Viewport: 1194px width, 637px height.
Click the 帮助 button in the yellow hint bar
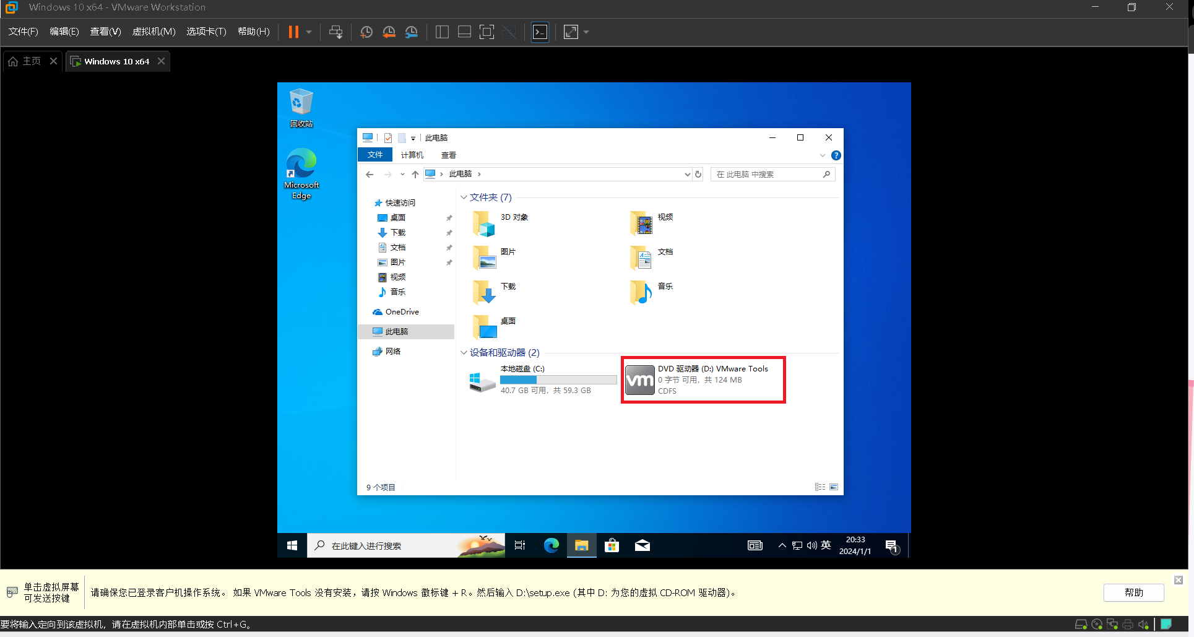[1134, 592]
